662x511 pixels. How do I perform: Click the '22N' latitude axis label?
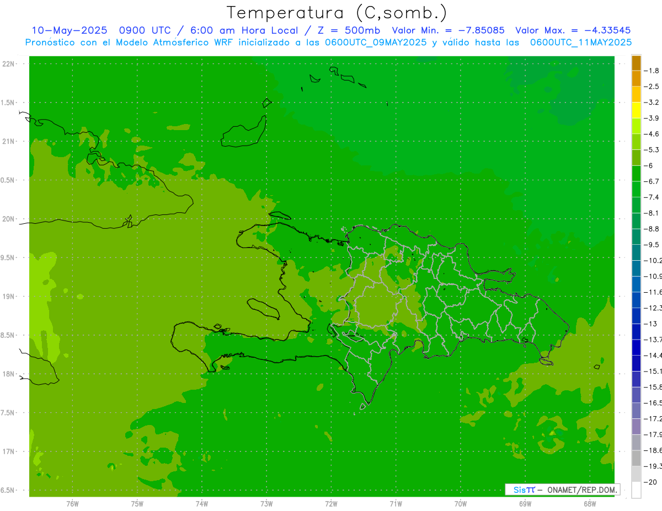(x=8, y=64)
